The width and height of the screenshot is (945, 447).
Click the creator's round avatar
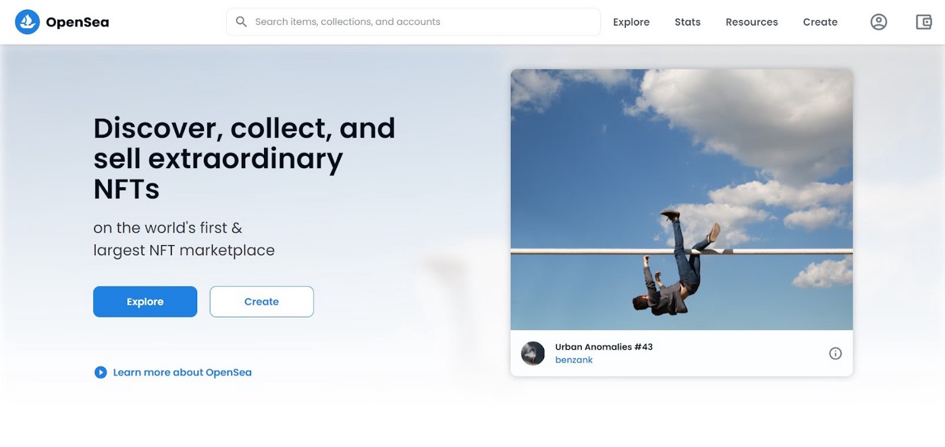coord(533,353)
